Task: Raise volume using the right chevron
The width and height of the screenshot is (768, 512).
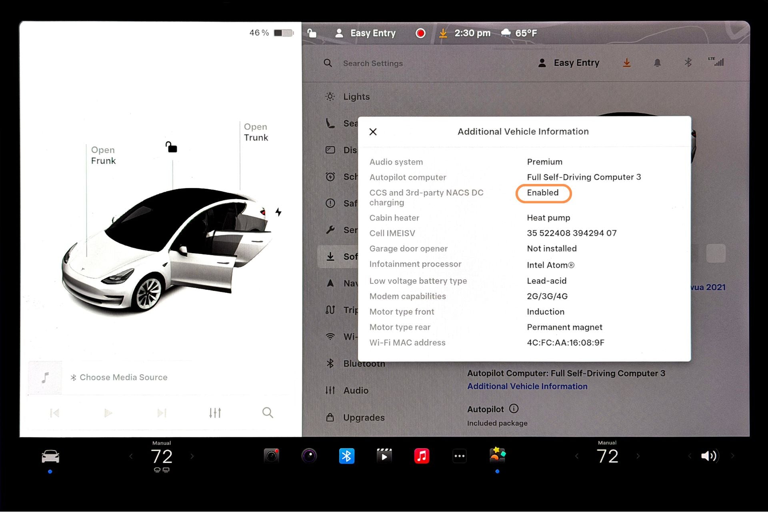Action: (x=733, y=456)
